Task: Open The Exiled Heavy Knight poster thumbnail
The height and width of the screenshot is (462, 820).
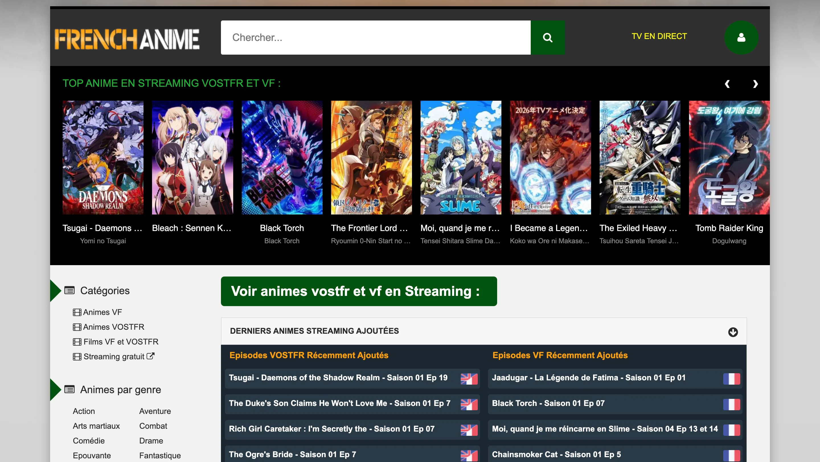Action: [640, 158]
